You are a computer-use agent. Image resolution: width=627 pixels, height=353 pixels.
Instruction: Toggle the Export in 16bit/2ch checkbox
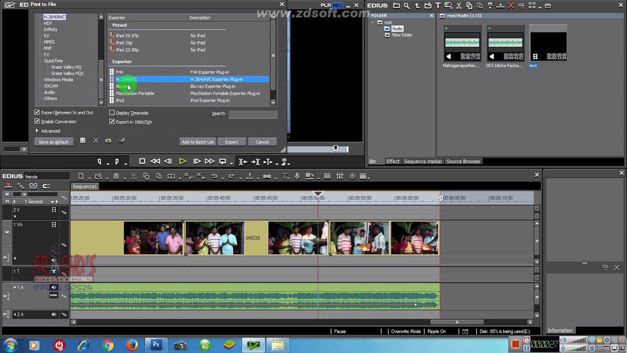click(x=112, y=122)
